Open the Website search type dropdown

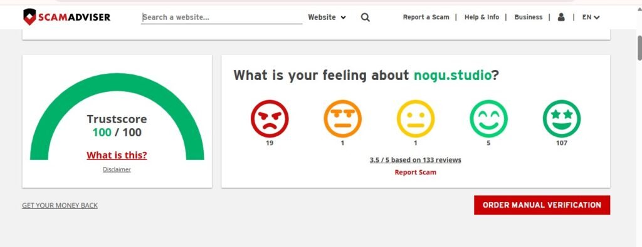tap(327, 17)
